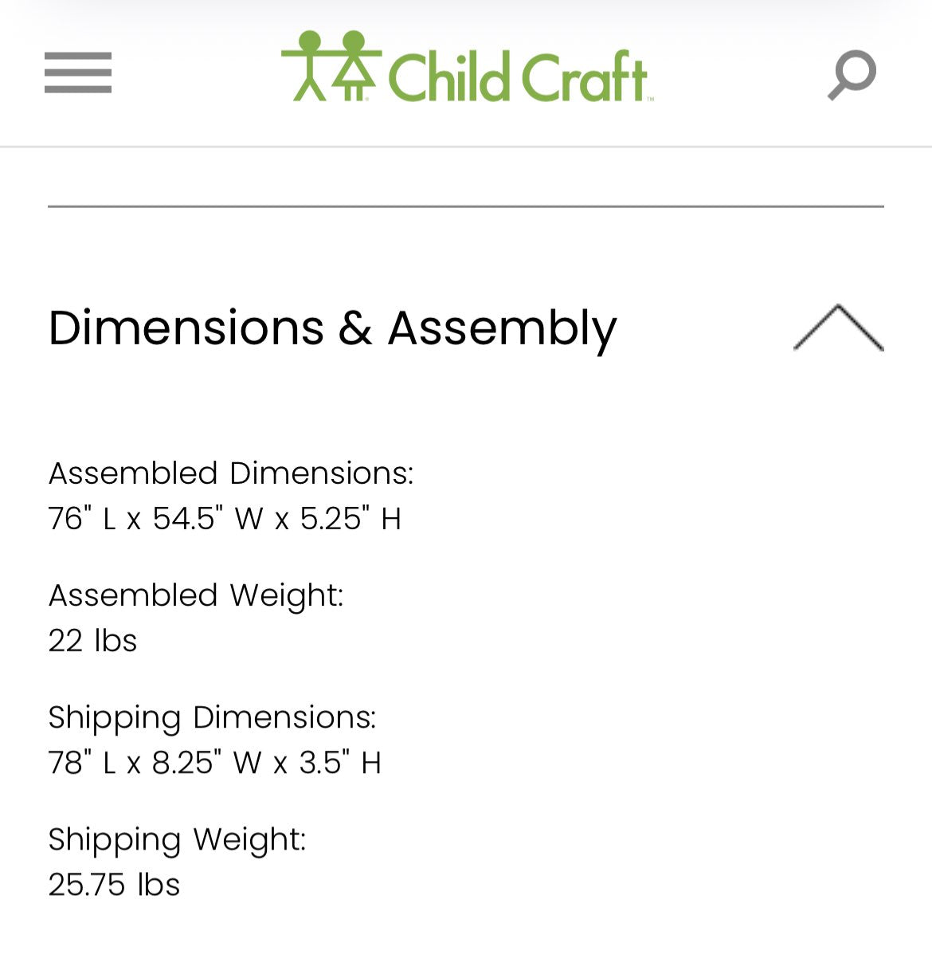This screenshot has width=932, height=962.
Task: Click the search magnifying glass icon
Action: [852, 75]
